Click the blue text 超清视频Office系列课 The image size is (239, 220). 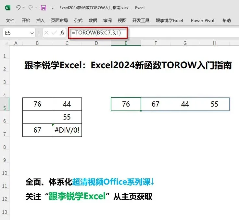[111, 182]
